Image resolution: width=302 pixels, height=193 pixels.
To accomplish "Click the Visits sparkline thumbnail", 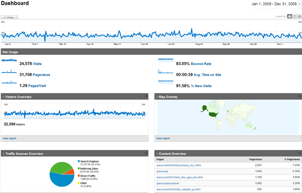I will coord(9,60).
